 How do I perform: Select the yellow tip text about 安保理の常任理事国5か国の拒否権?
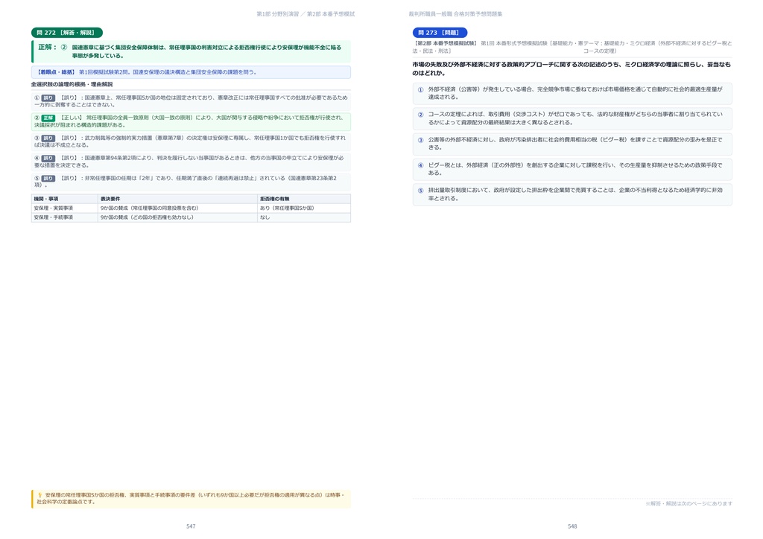(191, 499)
